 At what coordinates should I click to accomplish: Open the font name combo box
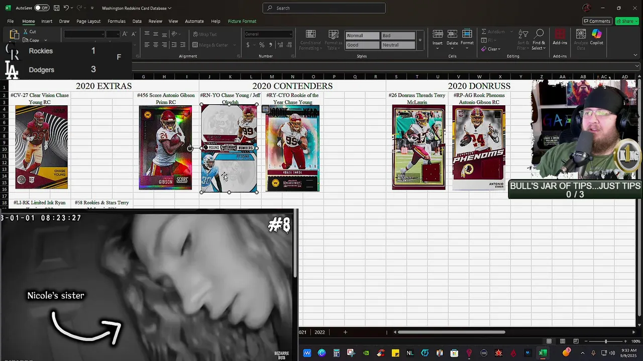(84, 34)
